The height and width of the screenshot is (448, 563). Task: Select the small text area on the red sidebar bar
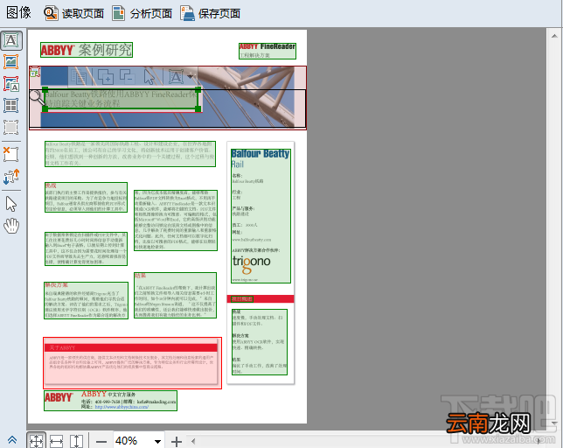(242, 299)
